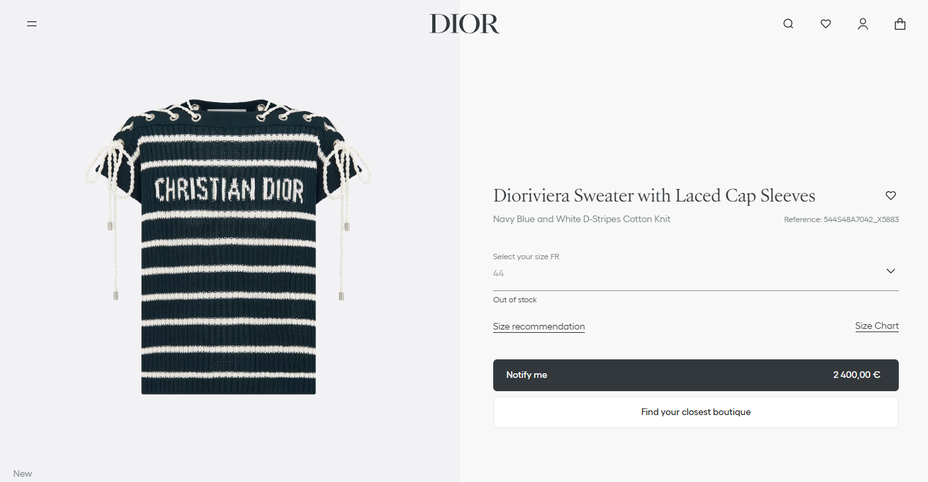Click the product Reference number text
This screenshot has width=928, height=482.
[x=841, y=219]
